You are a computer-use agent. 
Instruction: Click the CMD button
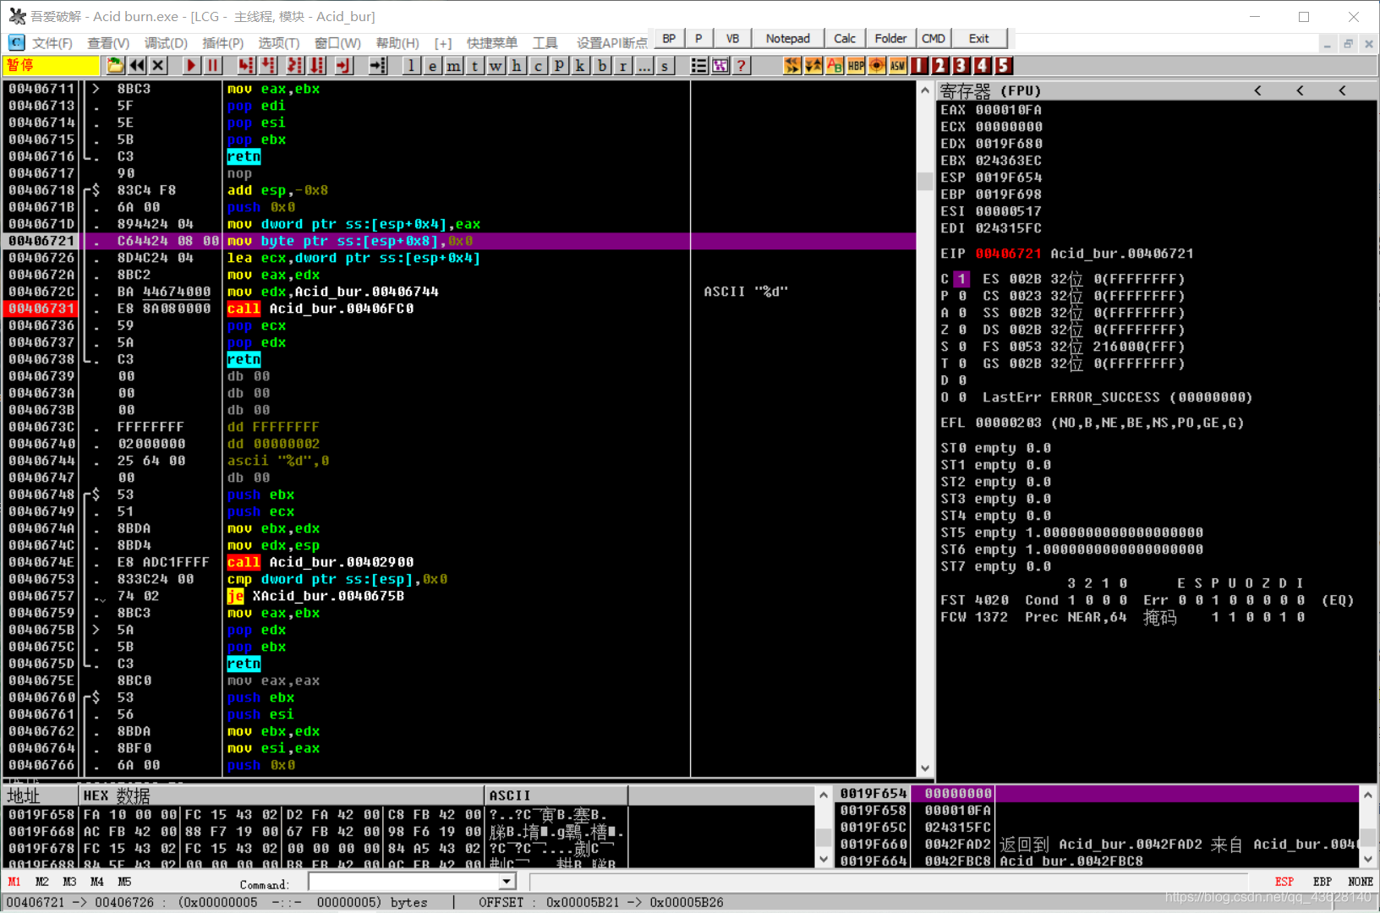click(x=934, y=39)
